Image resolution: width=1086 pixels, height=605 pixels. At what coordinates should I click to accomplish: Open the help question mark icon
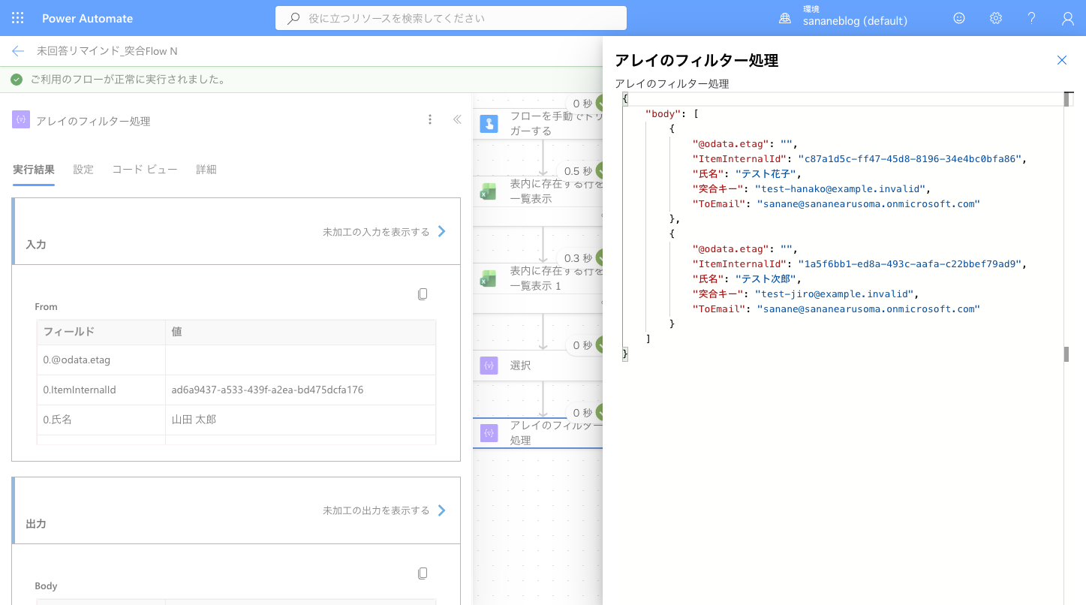1032,18
